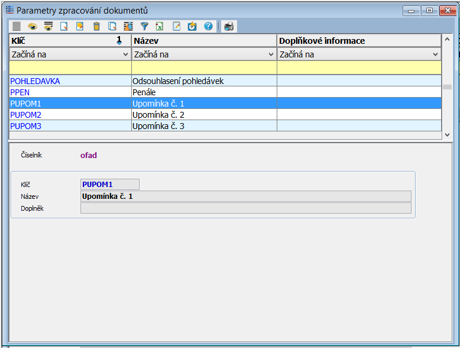
Task: Click the copy record icon
Action: click(x=112, y=26)
